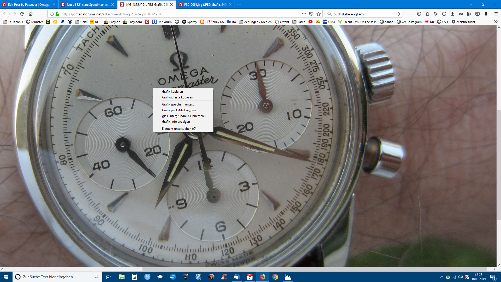Open the UhrForum bookmark
Viewport: 501px width, 282px height.
[162, 22]
